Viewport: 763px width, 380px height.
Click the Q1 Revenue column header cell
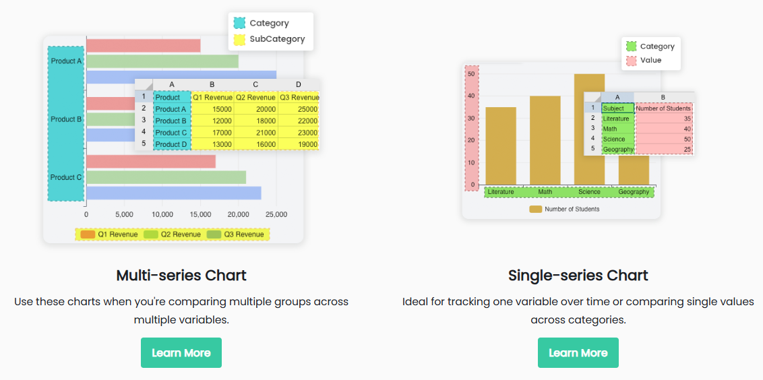[212, 97]
